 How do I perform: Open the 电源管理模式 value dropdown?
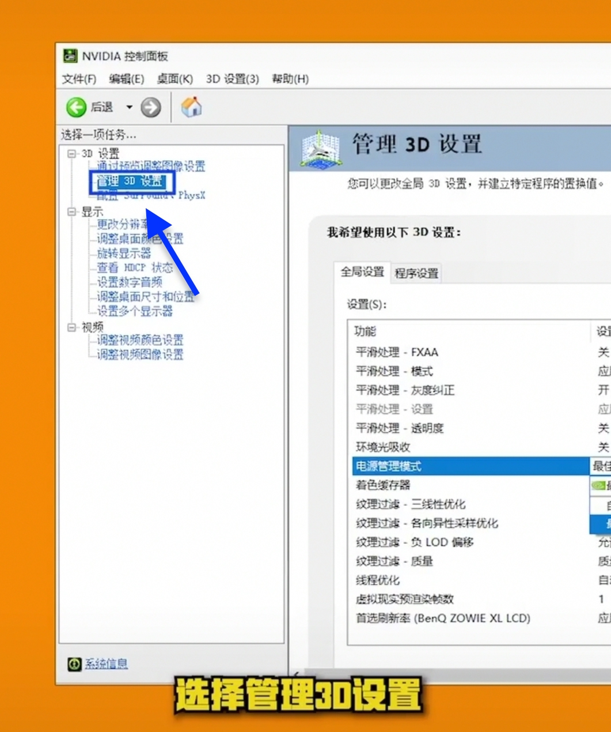pyautogui.click(x=599, y=466)
